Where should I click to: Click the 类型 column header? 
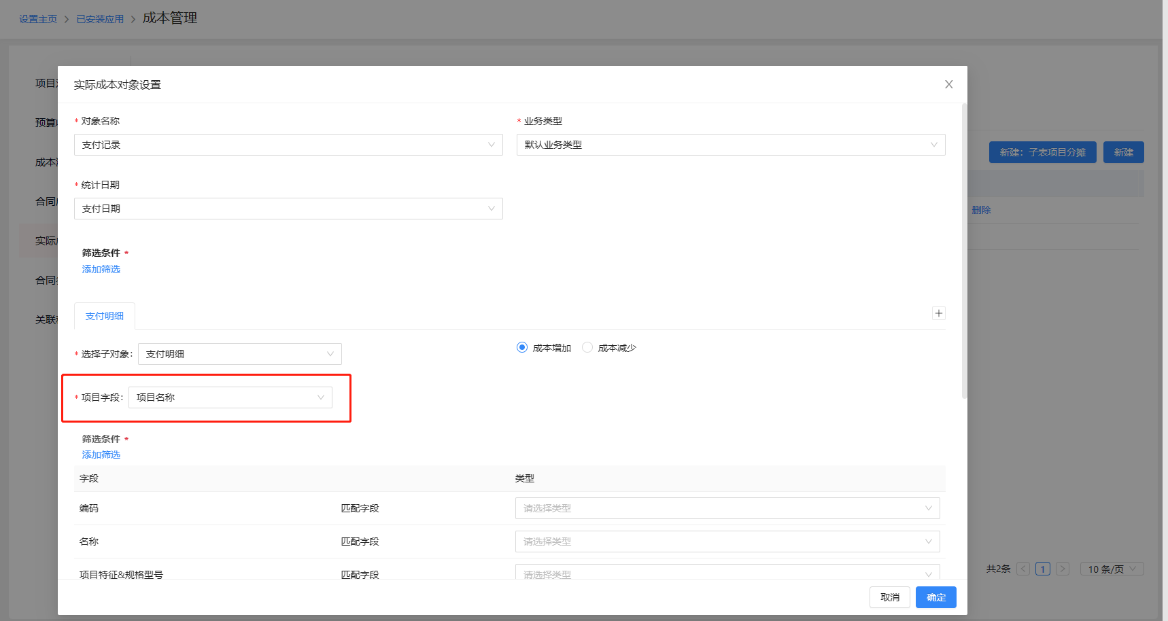[525, 478]
